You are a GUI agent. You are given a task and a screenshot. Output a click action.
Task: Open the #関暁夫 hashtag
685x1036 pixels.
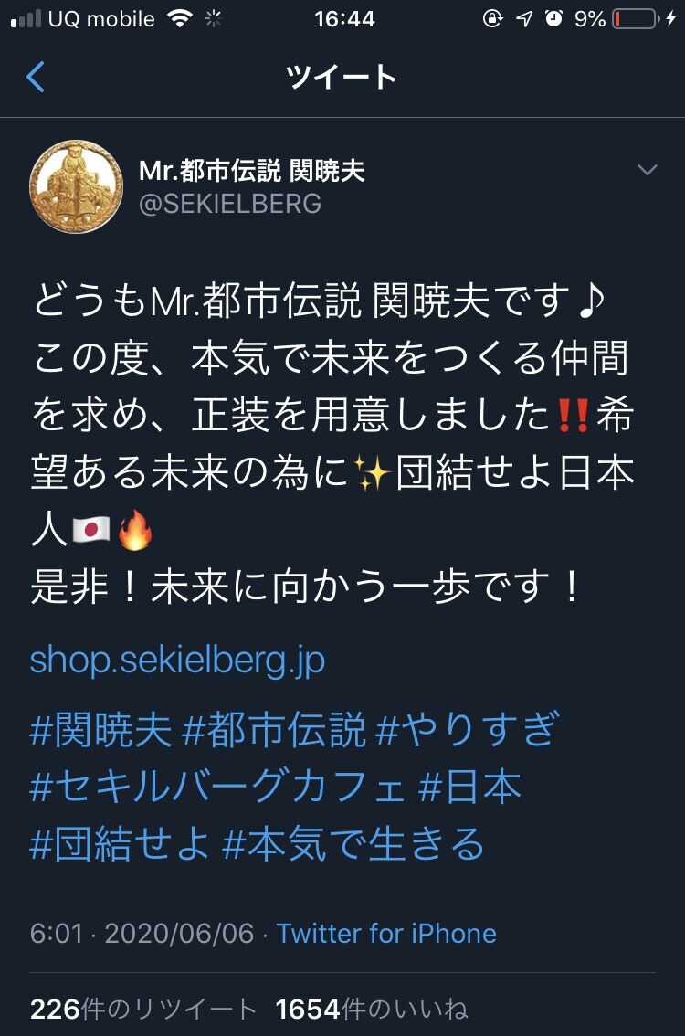(x=101, y=730)
